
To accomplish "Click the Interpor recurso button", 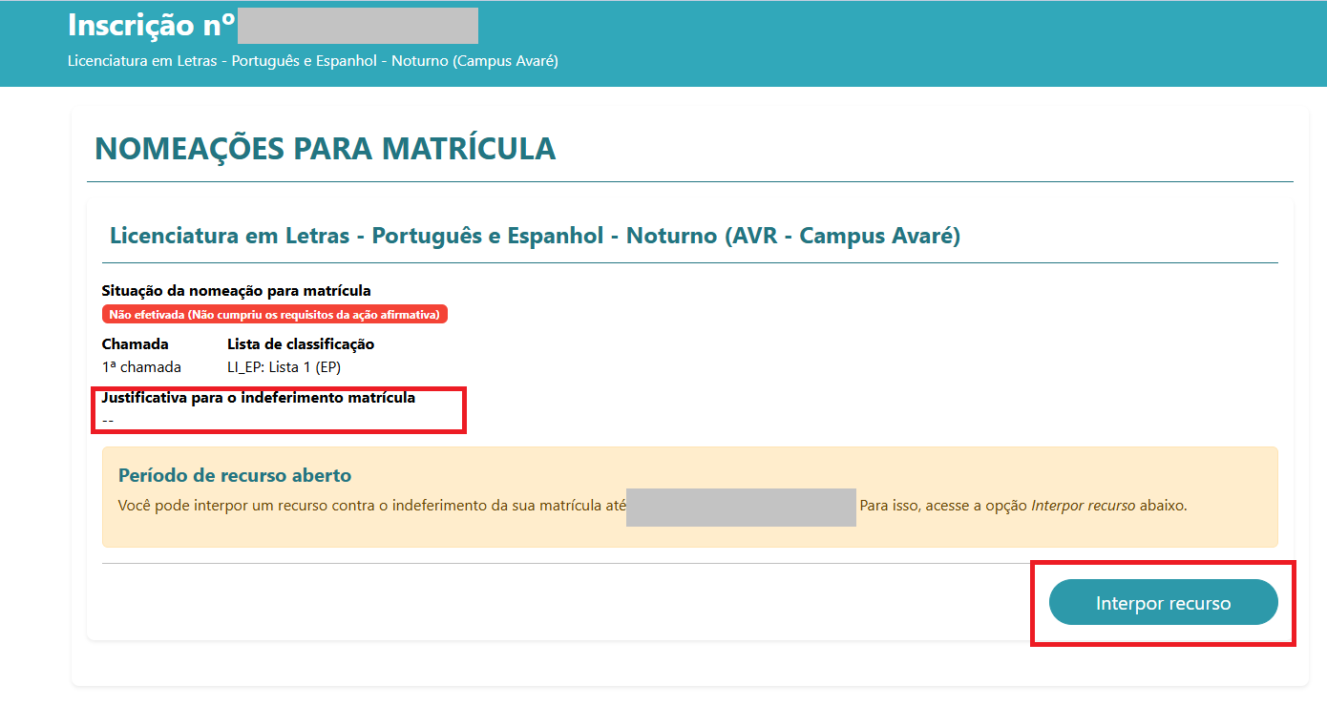I will (x=1163, y=603).
